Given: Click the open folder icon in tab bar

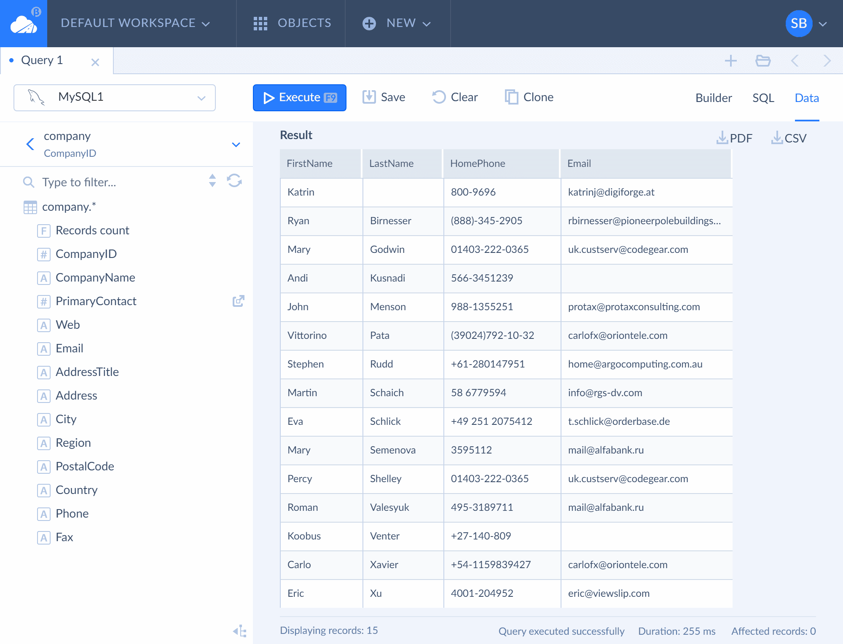Looking at the screenshot, I should point(763,61).
